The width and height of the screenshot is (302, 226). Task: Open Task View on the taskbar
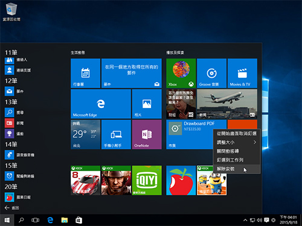pos(35,220)
